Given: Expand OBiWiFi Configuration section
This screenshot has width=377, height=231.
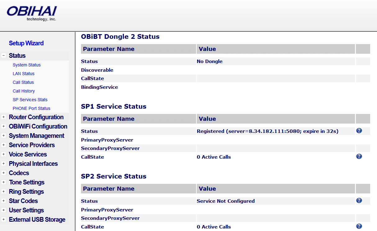Looking at the screenshot, I should (x=4, y=126).
